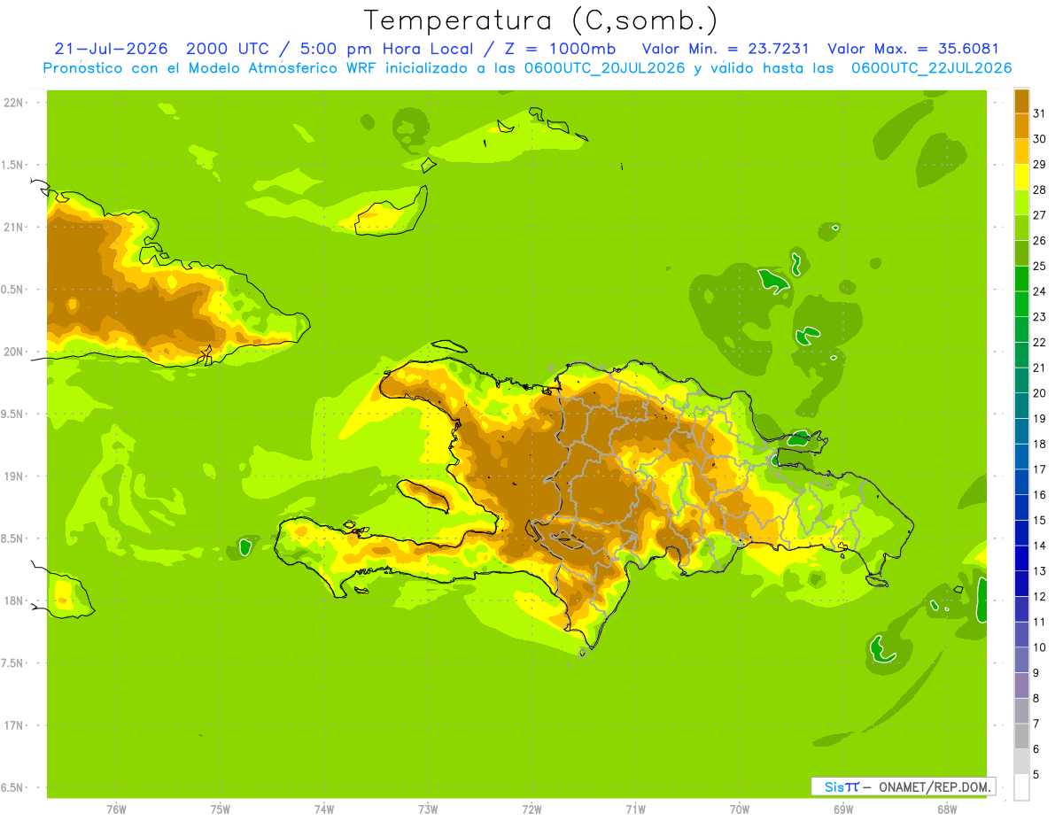Viewport: 1063px width, 821px height.
Task: Click the "Valor Min. = 23.7231" text
Action: pyautogui.click(x=725, y=49)
